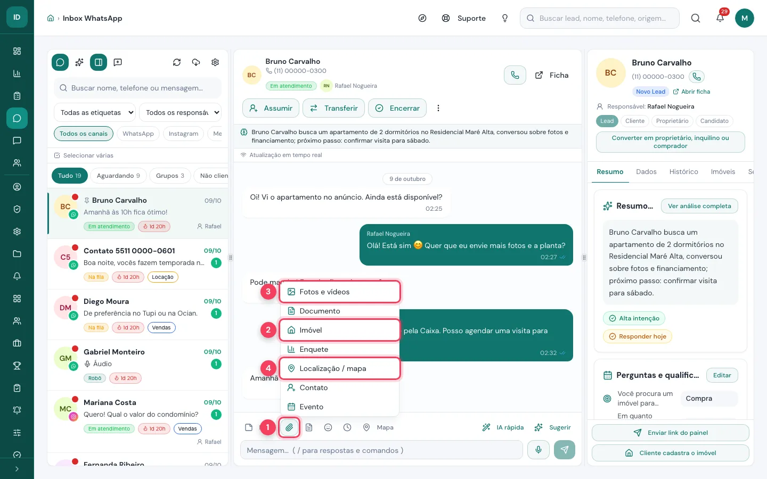
Task: Toggle the split panel view button
Action: (99, 62)
